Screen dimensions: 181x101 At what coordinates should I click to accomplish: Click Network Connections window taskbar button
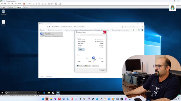coord(58,93)
